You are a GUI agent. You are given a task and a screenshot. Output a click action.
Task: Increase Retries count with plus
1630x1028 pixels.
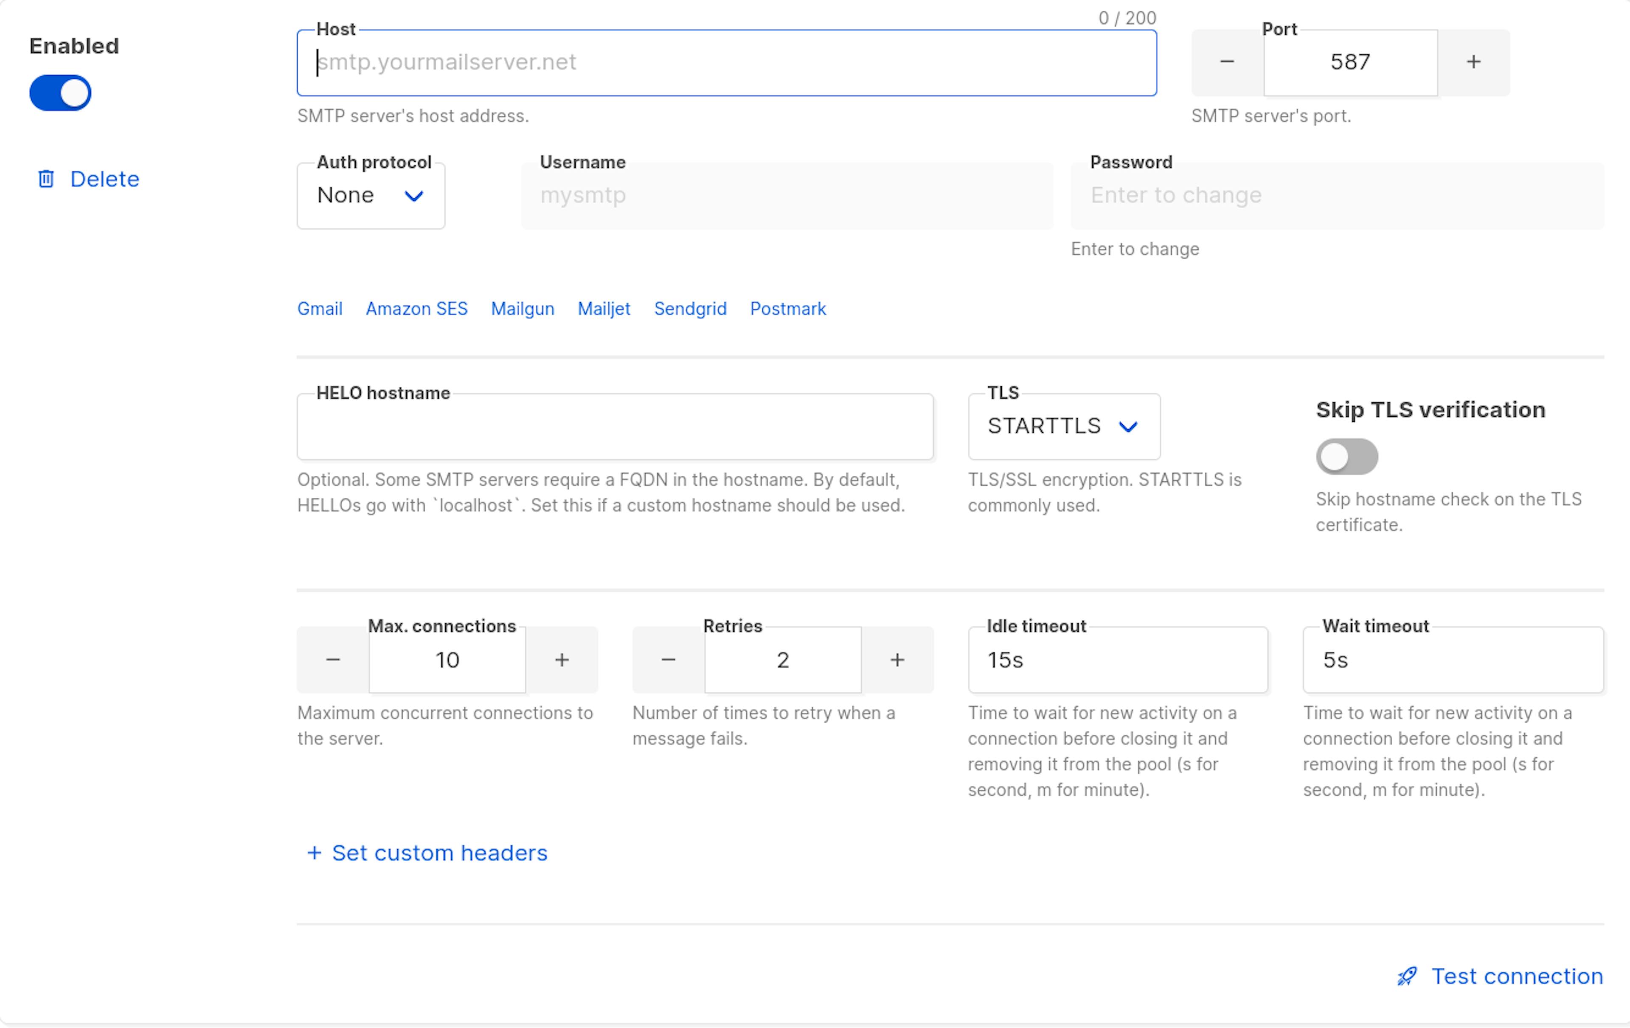coord(897,660)
